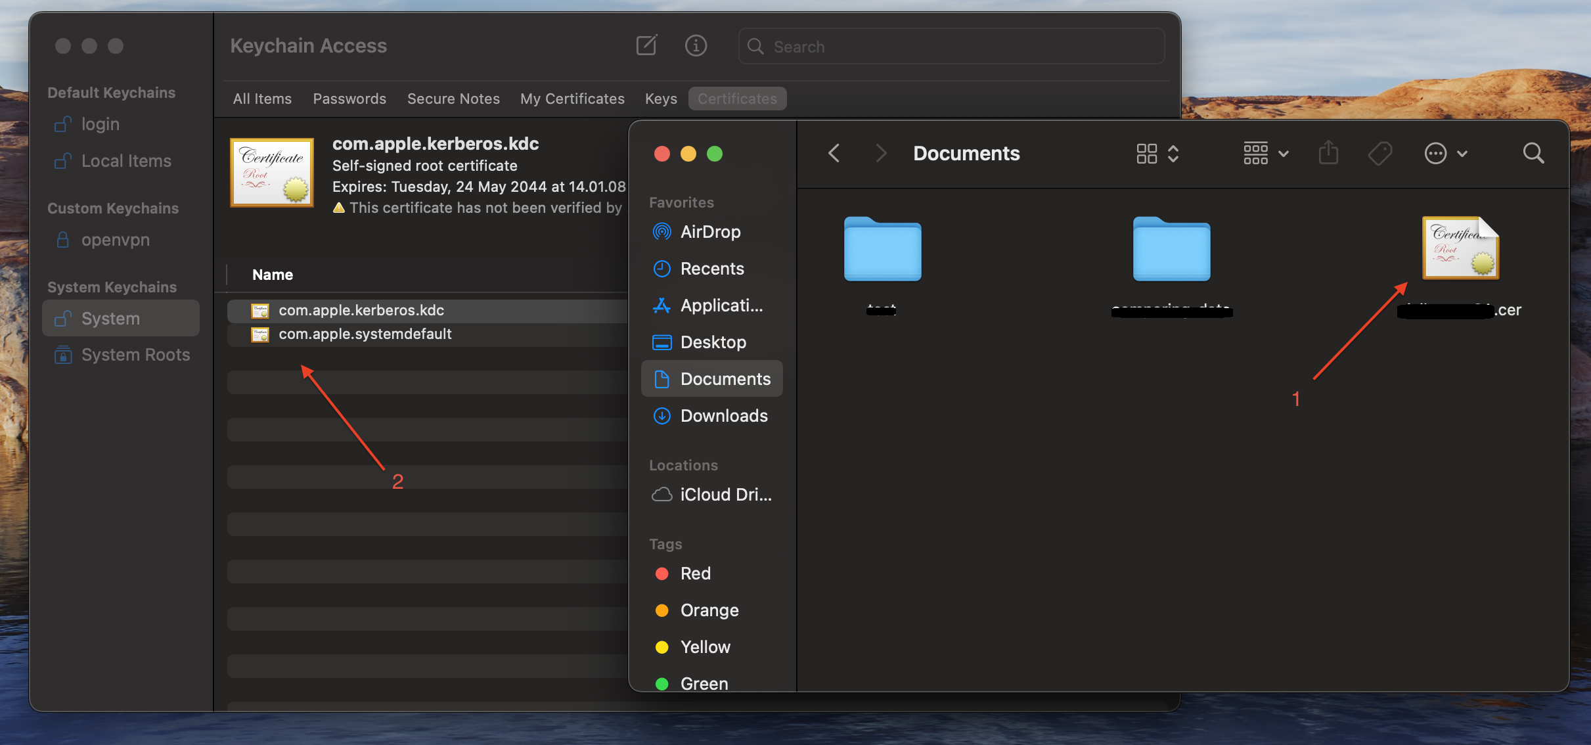Open the Finder icon view switcher
This screenshot has width=1591, height=745.
tap(1157, 153)
